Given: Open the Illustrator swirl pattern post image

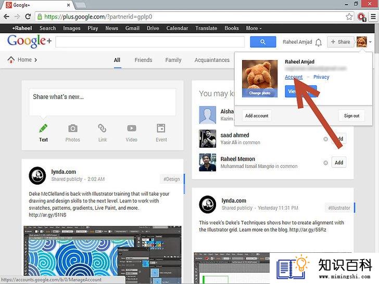Looking at the screenshot, I should pos(103,254).
